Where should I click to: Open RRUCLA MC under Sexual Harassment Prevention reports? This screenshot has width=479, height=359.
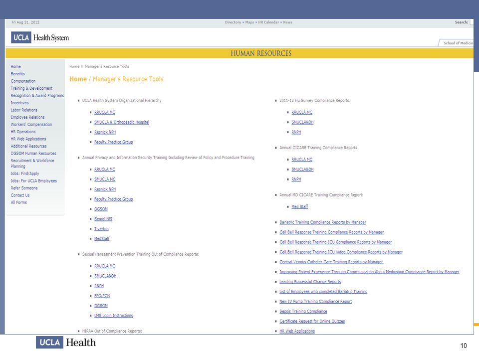pyautogui.click(x=105, y=266)
